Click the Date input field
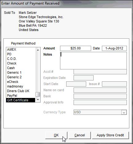Image resolution: width=133 pixels, height=144 pixels. (114, 48)
